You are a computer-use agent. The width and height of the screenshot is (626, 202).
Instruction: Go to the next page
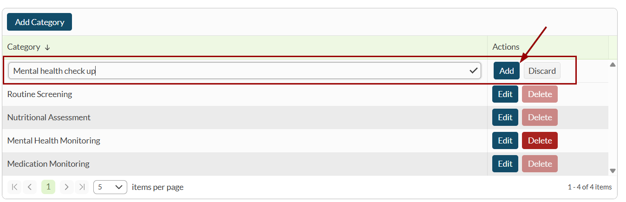(x=67, y=187)
